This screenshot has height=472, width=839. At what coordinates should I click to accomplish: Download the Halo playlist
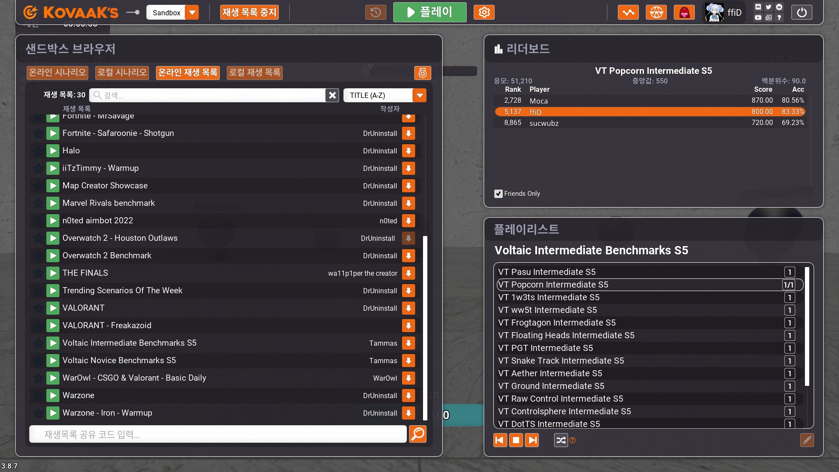pyautogui.click(x=408, y=151)
